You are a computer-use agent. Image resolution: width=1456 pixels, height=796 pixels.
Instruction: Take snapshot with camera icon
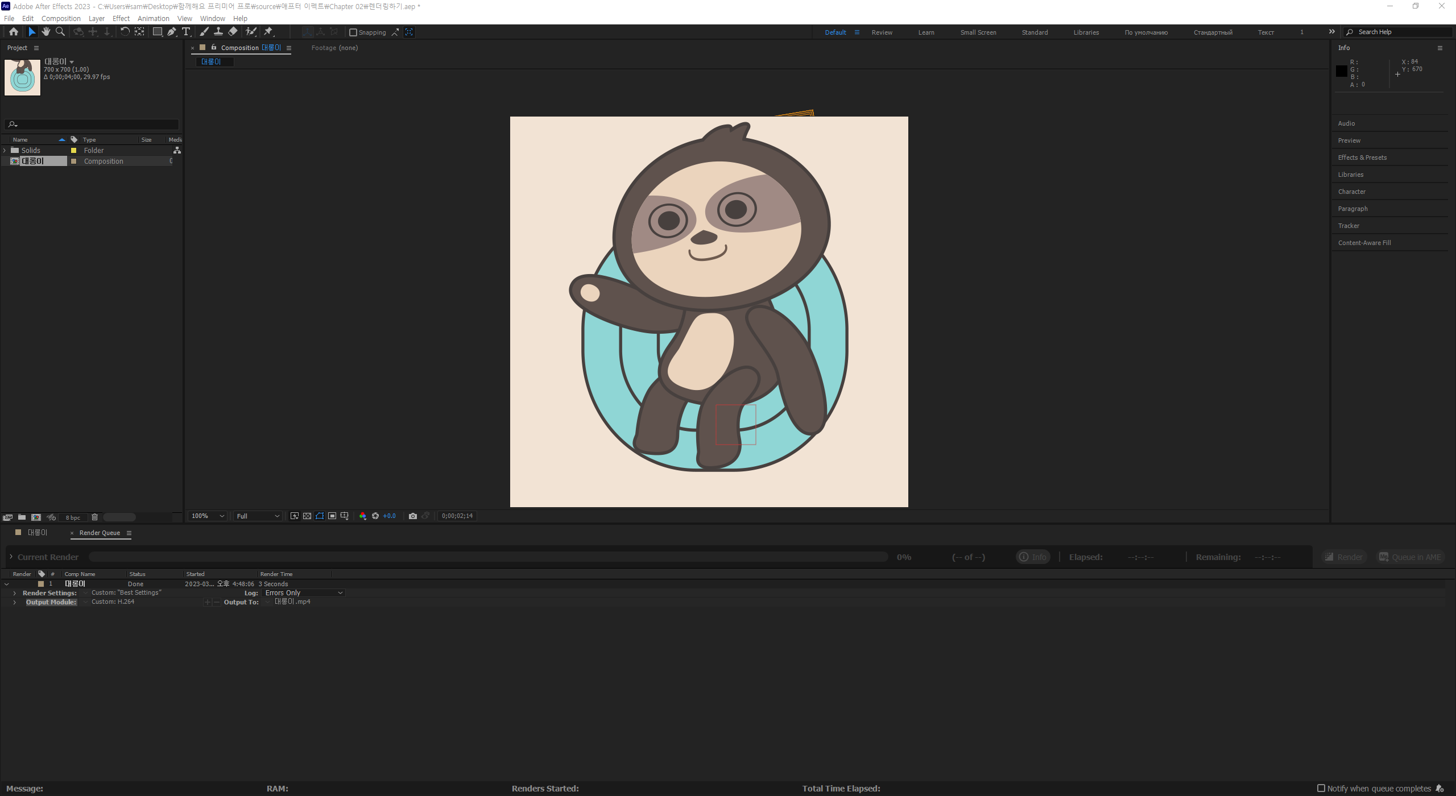pos(413,516)
